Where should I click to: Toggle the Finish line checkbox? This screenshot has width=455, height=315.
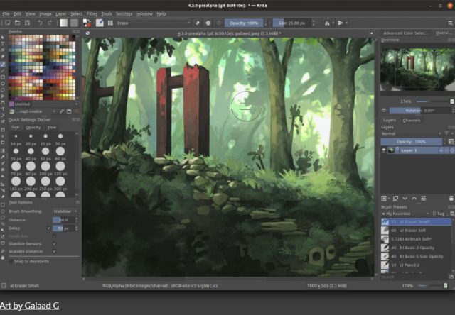click(54, 236)
